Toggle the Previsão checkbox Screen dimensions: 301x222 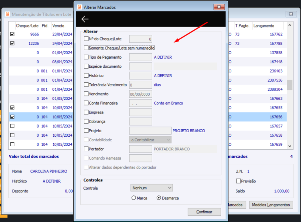(238, 181)
